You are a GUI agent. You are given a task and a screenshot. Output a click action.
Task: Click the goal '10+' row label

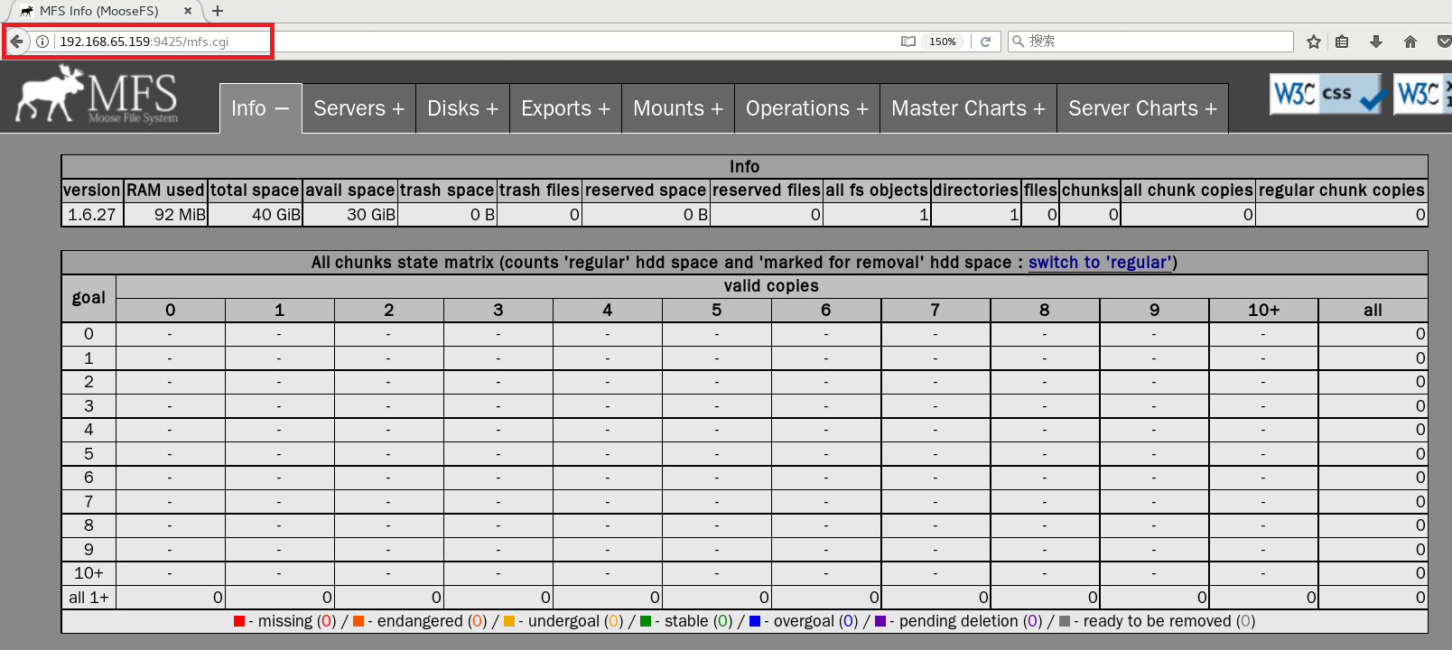(x=88, y=573)
